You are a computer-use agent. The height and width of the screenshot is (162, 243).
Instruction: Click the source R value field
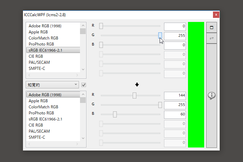pyautogui.click(x=175, y=26)
